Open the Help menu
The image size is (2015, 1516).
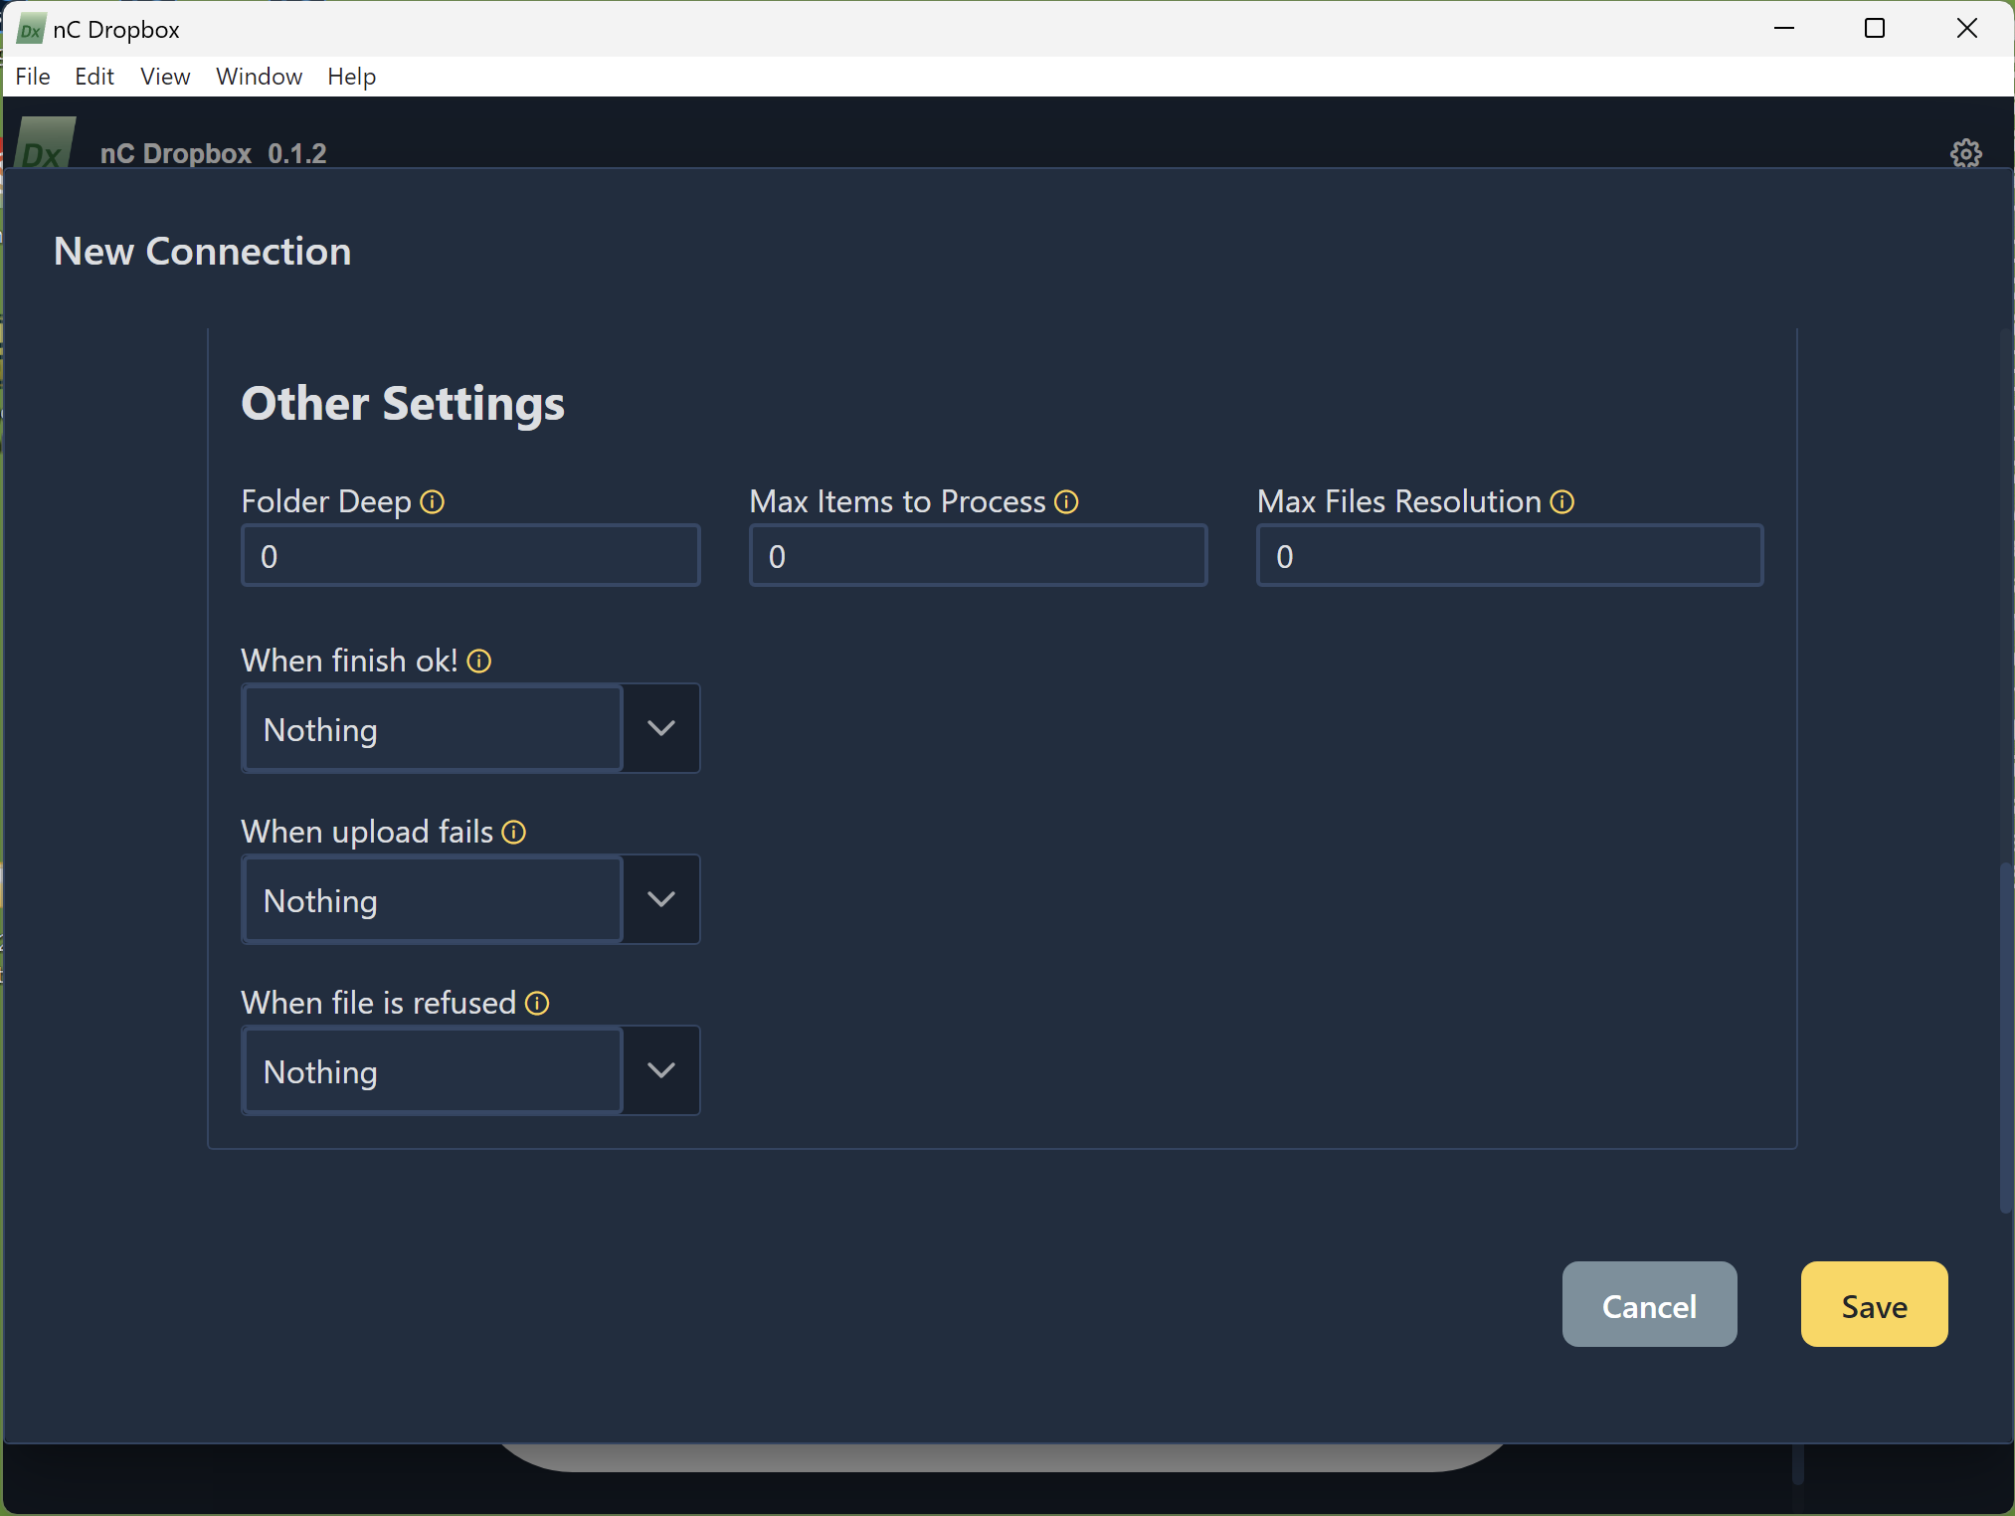351,77
